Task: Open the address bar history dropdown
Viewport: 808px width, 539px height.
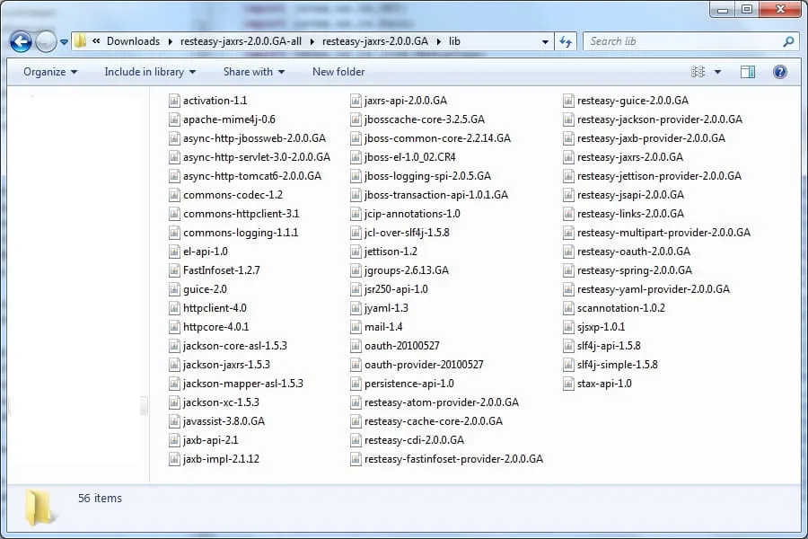Action: pyautogui.click(x=545, y=42)
